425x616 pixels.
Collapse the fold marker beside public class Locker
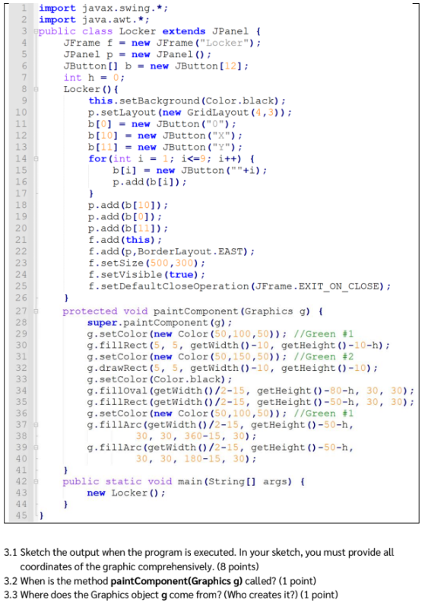tap(36, 31)
